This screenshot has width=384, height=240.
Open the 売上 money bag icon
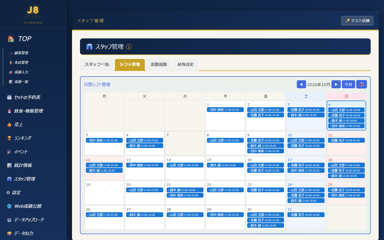9,125
